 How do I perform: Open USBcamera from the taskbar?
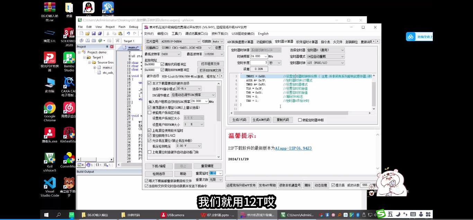172,214
